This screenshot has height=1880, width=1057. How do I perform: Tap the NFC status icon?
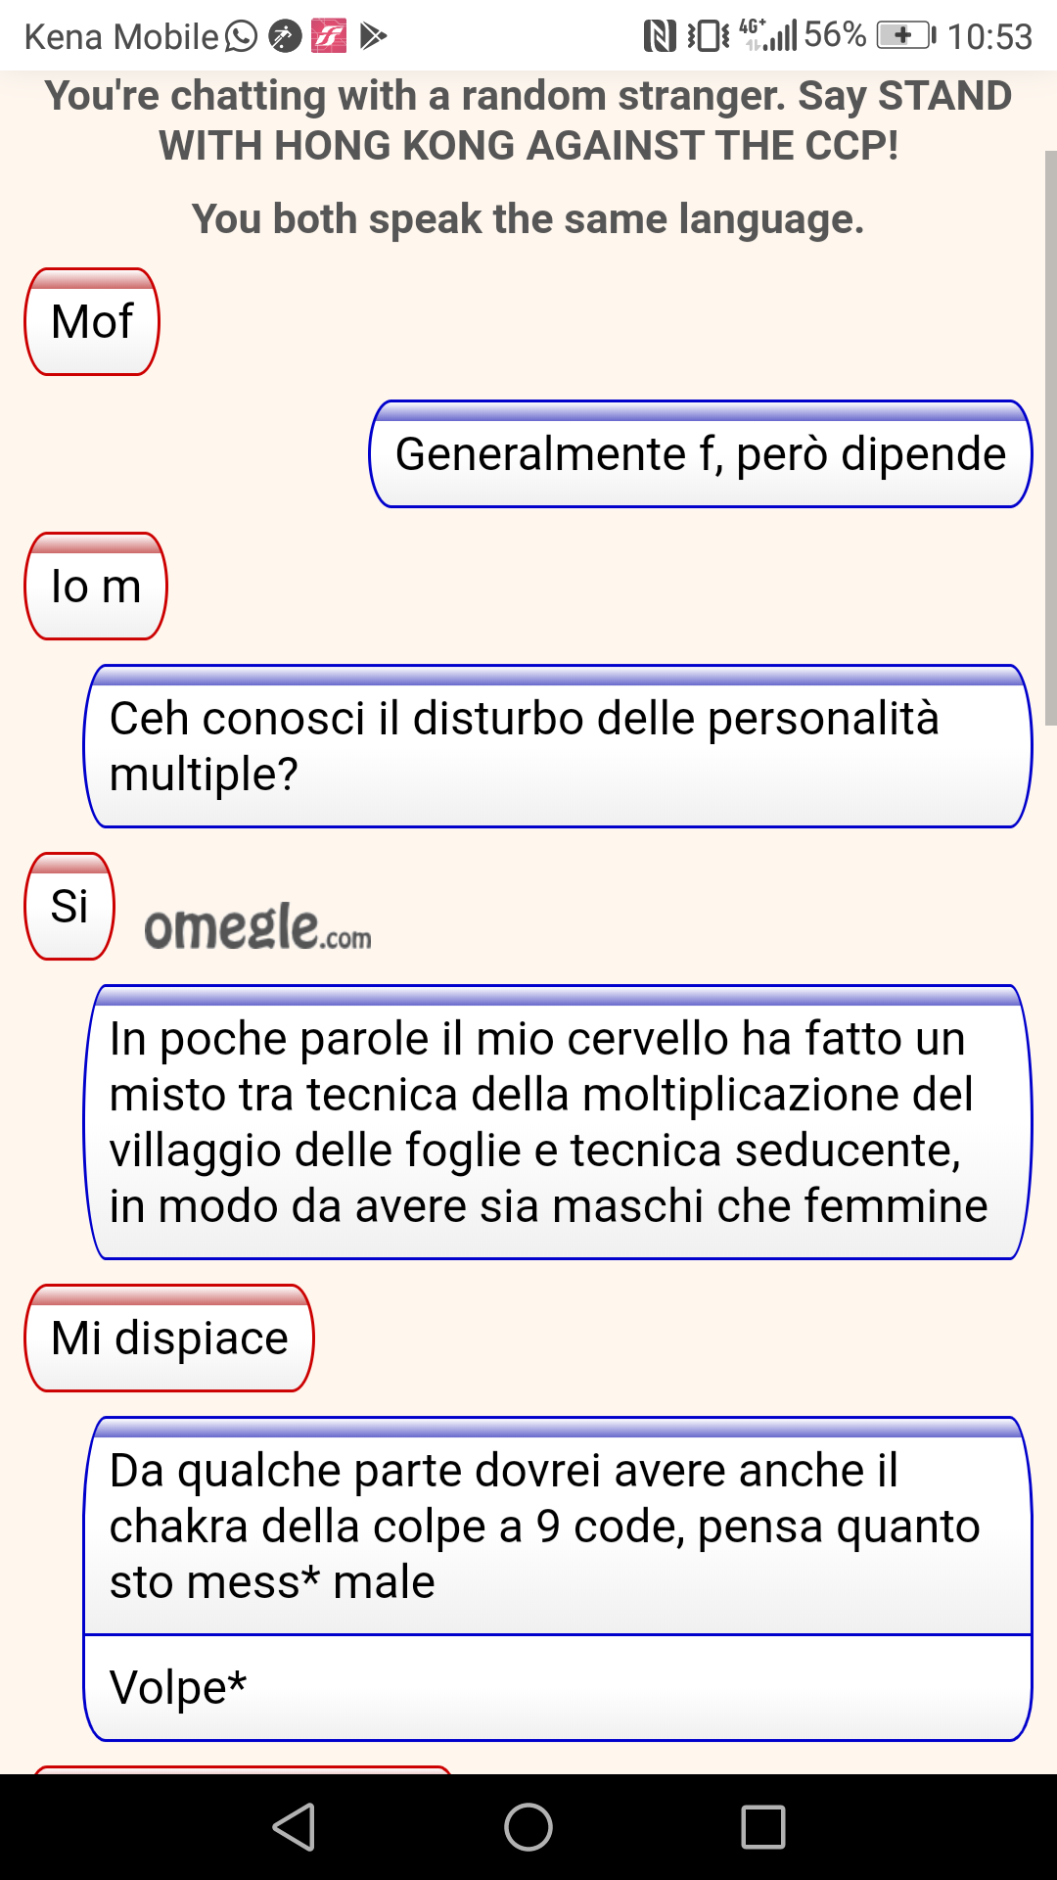click(x=661, y=36)
